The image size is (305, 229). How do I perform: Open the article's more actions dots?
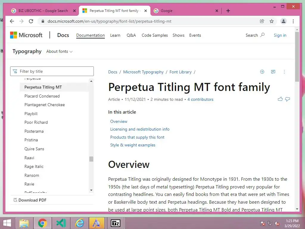(284, 72)
